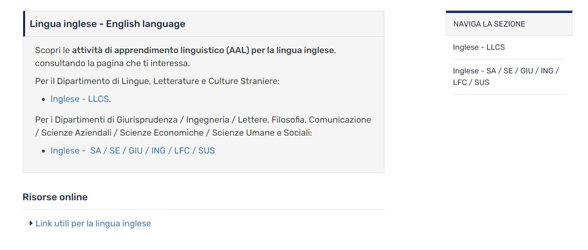Click the Risorse online section heading
The image size is (588, 250).
click(x=55, y=197)
